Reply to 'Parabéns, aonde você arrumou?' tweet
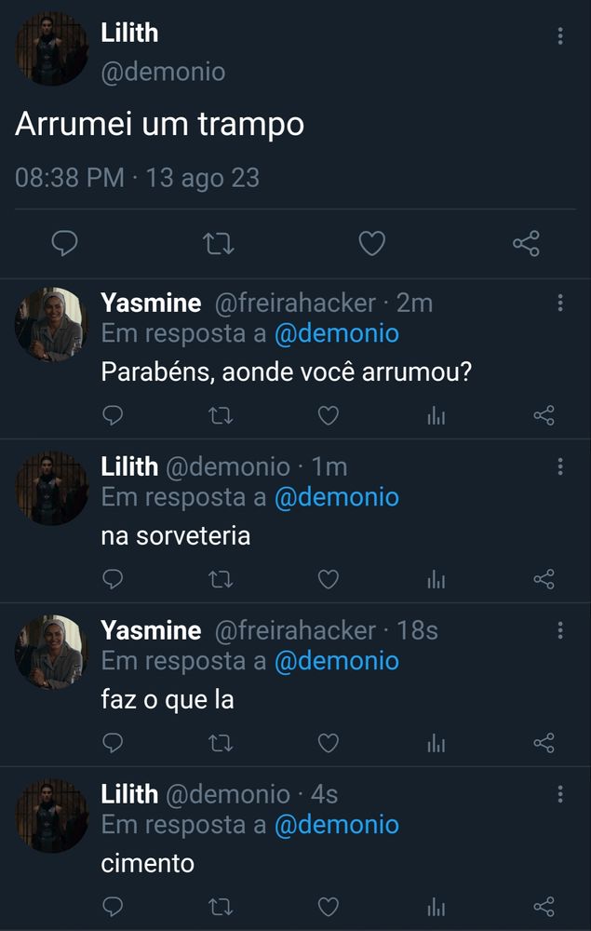Image resolution: width=591 pixels, height=931 pixels. pos(113,416)
